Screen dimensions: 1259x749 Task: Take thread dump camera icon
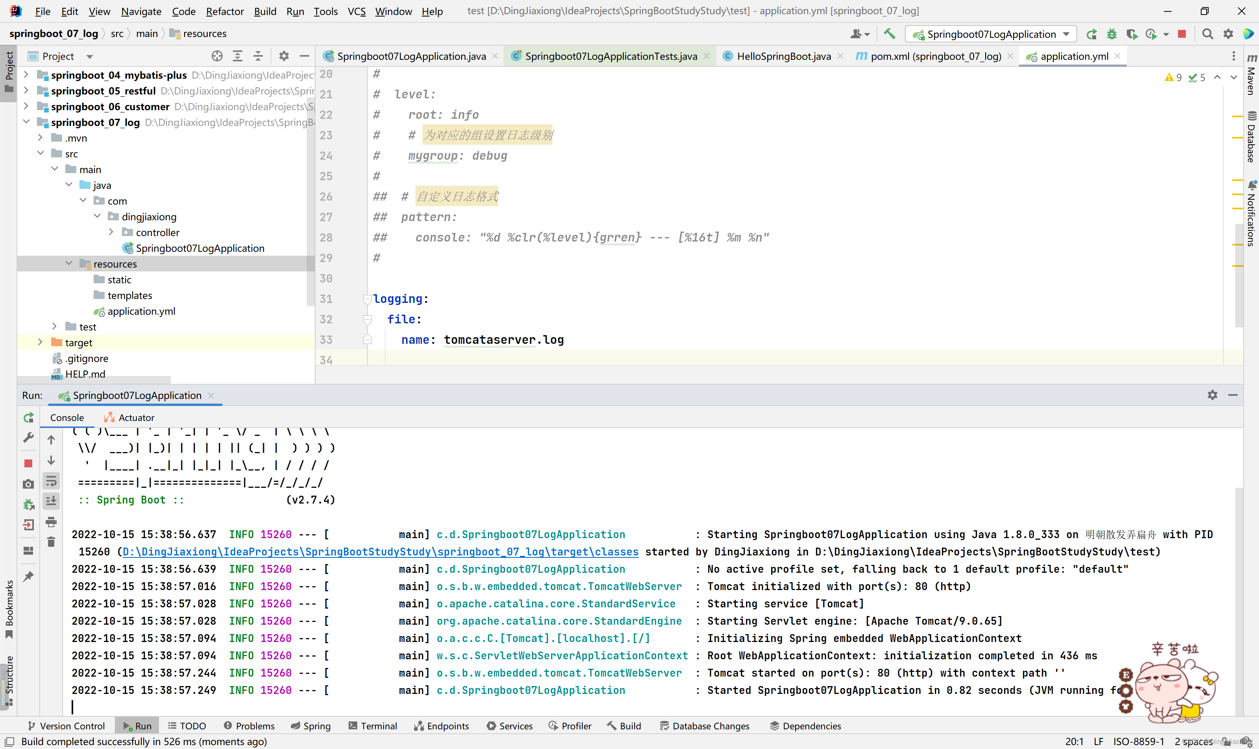[29, 484]
